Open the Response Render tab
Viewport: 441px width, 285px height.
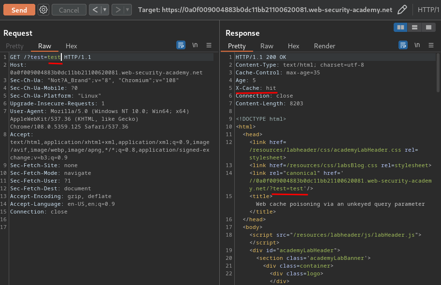[x=325, y=46]
